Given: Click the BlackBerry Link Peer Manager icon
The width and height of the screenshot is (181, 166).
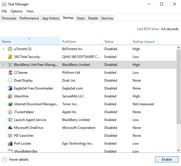Looking at the screenshot, I should [x=10, y=65].
